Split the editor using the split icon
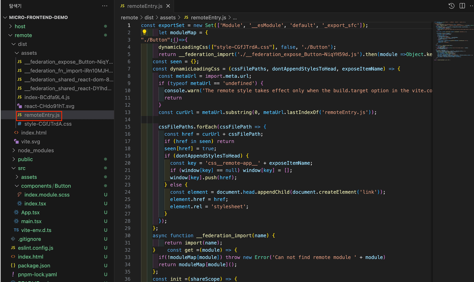The image size is (474, 282). tap(462, 6)
